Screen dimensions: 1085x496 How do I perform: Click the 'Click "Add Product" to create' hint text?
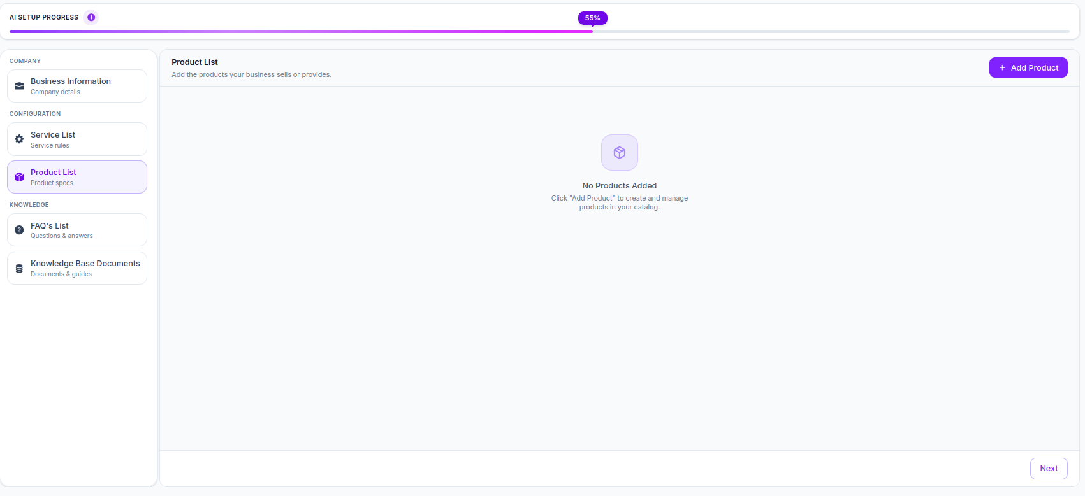[x=620, y=202]
